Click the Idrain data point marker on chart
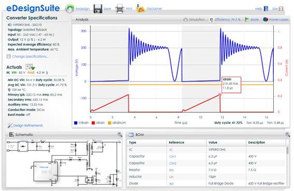 pyautogui.click(x=220, y=94)
